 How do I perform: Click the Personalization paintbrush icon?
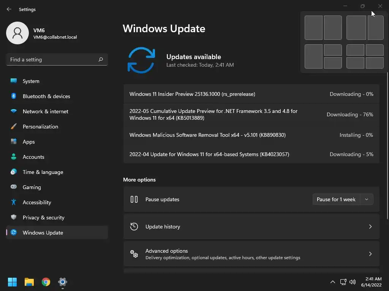pyautogui.click(x=14, y=126)
